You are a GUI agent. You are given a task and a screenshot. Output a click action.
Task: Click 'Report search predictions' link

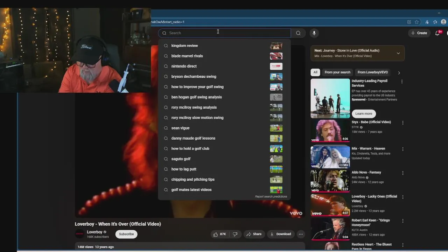[271, 197]
